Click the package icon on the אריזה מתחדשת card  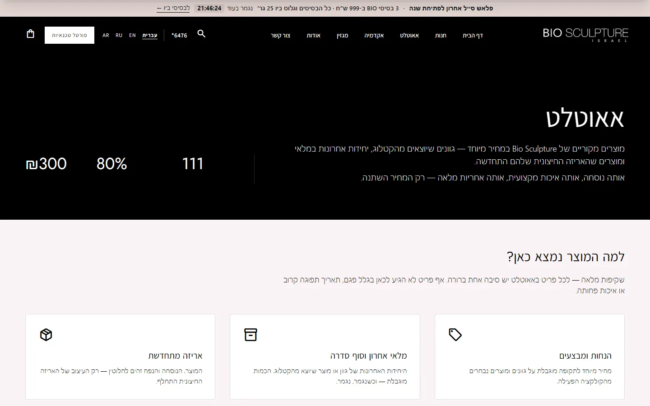(x=46, y=335)
